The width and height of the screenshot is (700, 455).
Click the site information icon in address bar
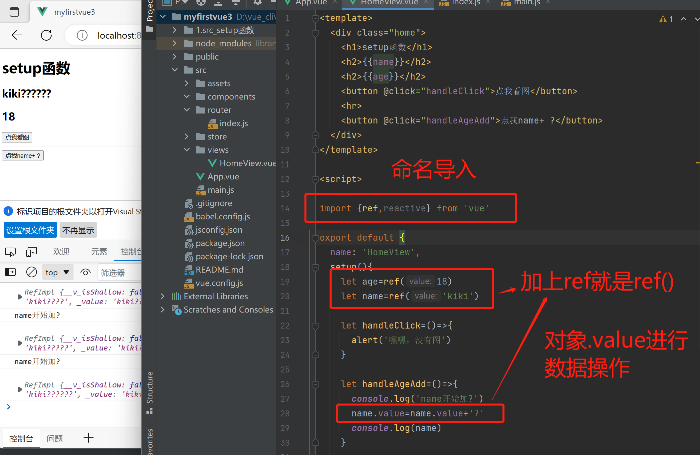(82, 35)
